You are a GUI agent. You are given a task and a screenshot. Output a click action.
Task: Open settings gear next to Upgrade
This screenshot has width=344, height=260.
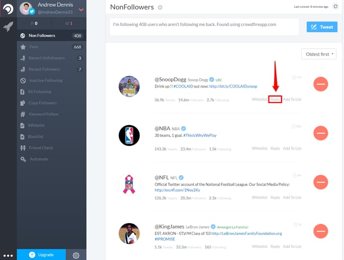(x=76, y=255)
